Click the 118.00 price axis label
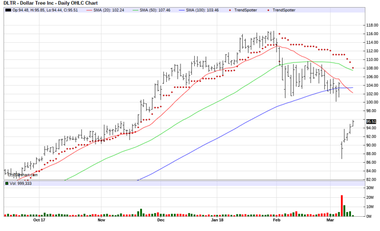 pos(372,25)
